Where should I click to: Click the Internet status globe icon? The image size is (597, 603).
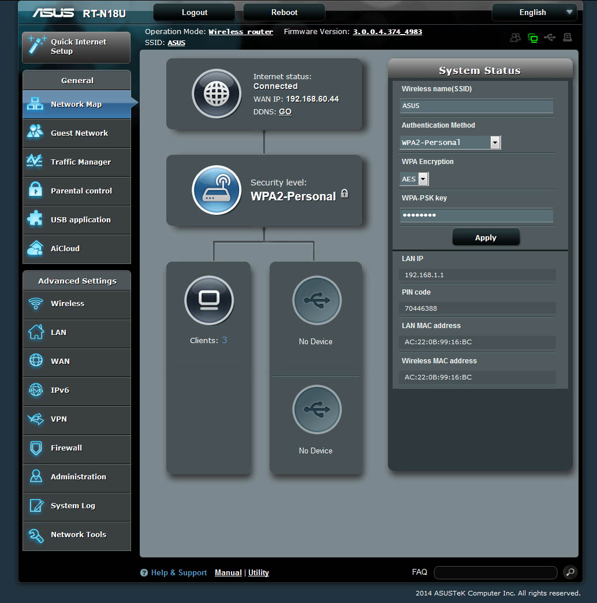[x=217, y=94]
